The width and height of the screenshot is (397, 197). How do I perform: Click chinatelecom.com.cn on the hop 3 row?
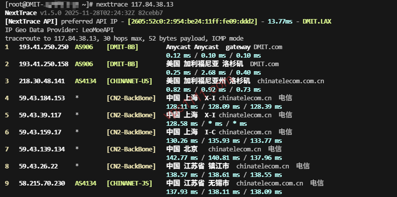(291, 81)
